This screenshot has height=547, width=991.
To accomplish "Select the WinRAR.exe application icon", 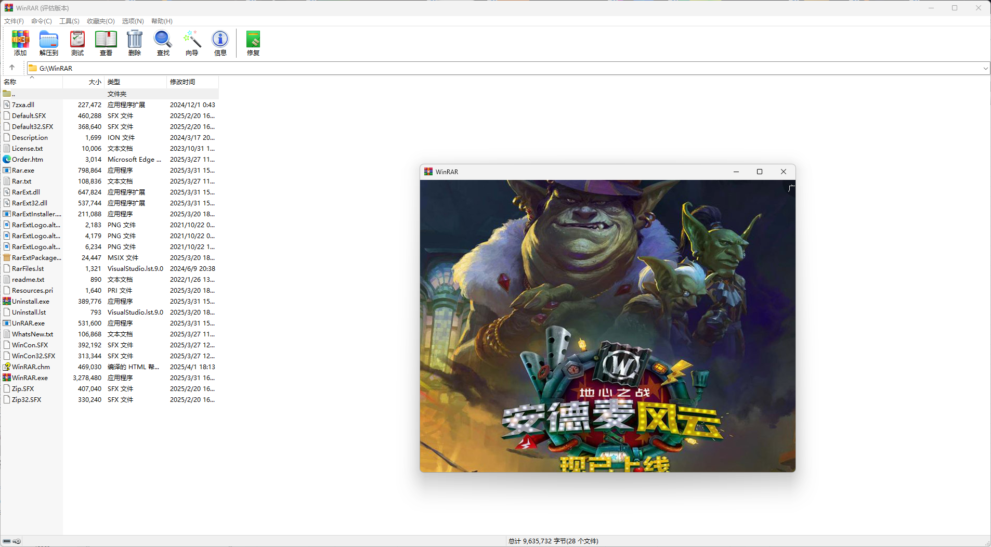I will tap(7, 377).
